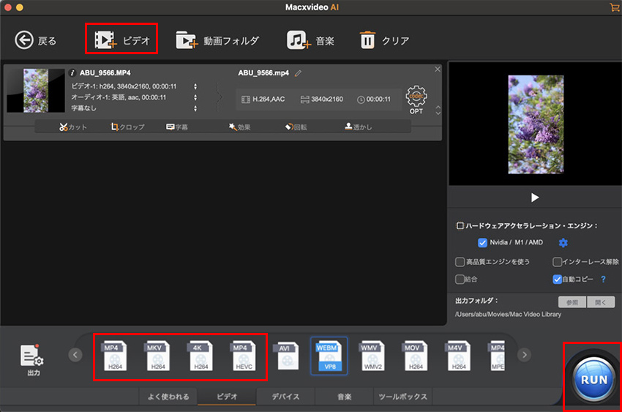Expand the ビデオ-1 track selector
This screenshot has width=622, height=412.
click(195, 86)
